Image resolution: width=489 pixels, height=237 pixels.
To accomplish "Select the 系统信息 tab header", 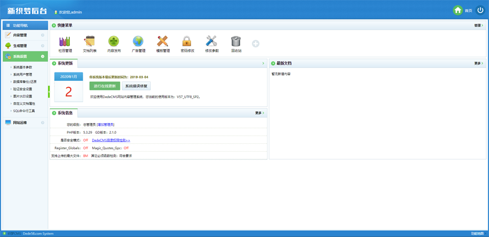I will coord(64,113).
